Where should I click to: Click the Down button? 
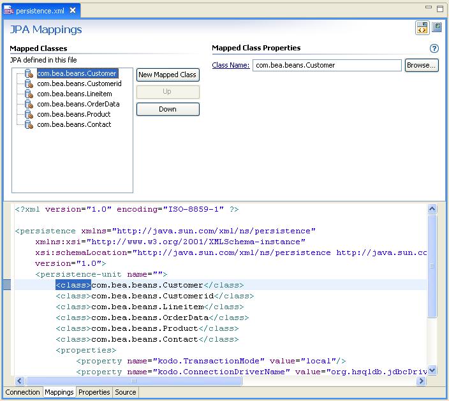[x=168, y=109]
